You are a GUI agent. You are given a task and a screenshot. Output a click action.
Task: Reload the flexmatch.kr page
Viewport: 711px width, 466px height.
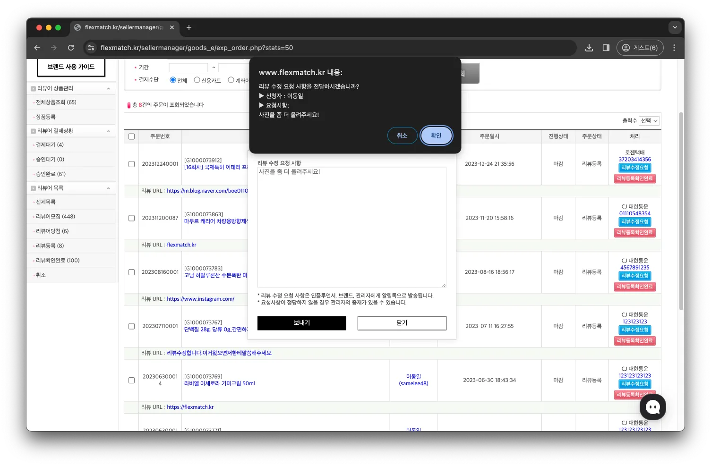tap(71, 48)
